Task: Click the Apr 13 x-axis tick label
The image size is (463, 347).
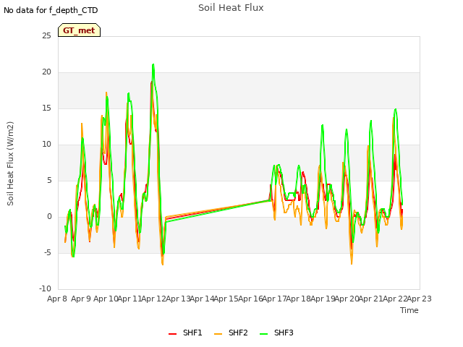Action: [178, 299]
